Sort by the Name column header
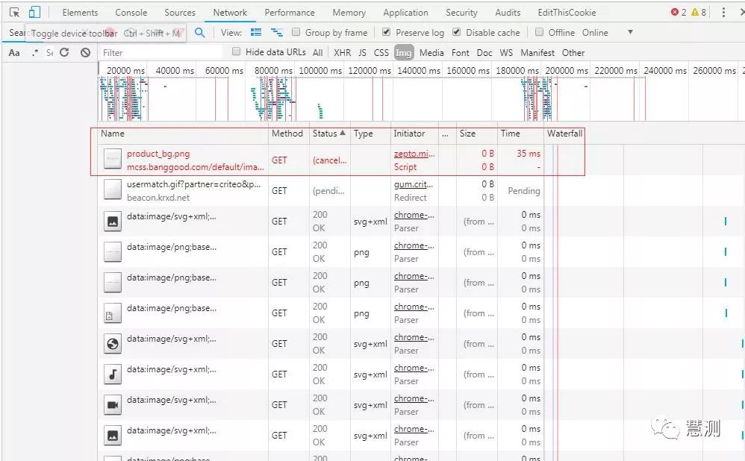 point(183,134)
